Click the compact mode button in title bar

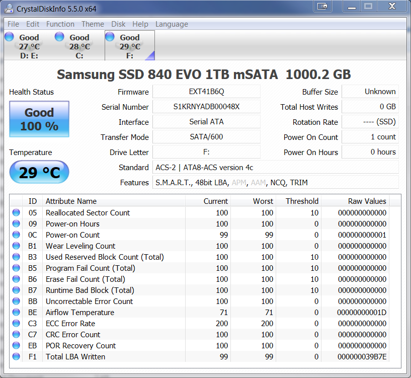click(322, 7)
